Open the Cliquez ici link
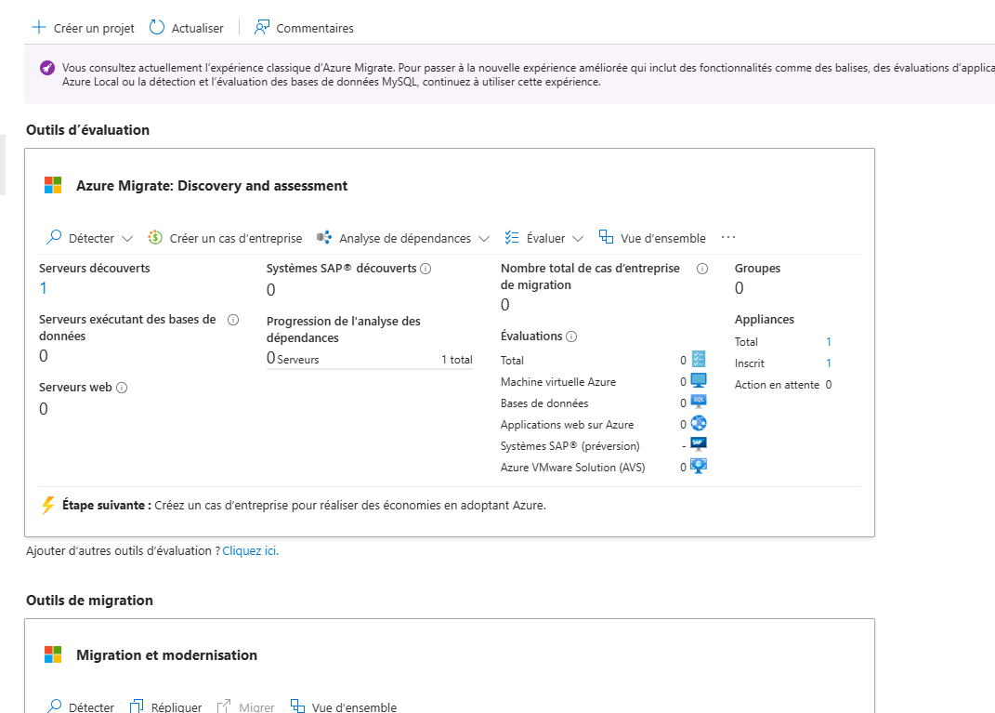The height and width of the screenshot is (713, 995). pos(250,551)
